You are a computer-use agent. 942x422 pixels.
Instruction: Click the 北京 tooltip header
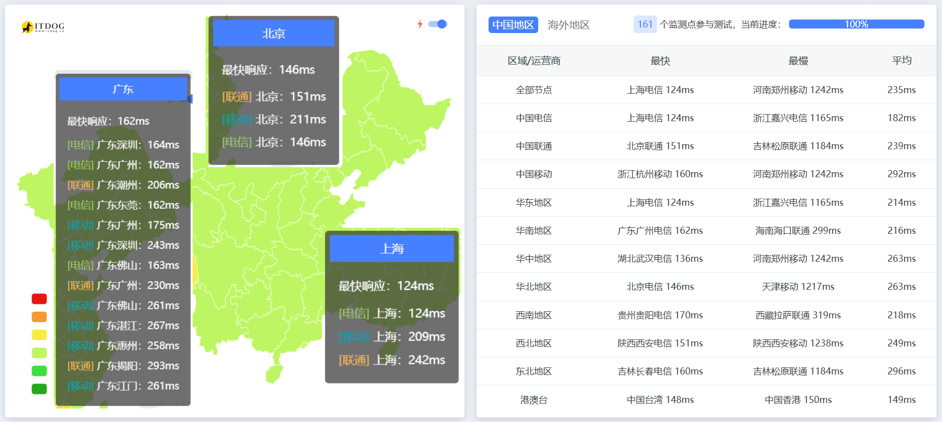pos(273,34)
